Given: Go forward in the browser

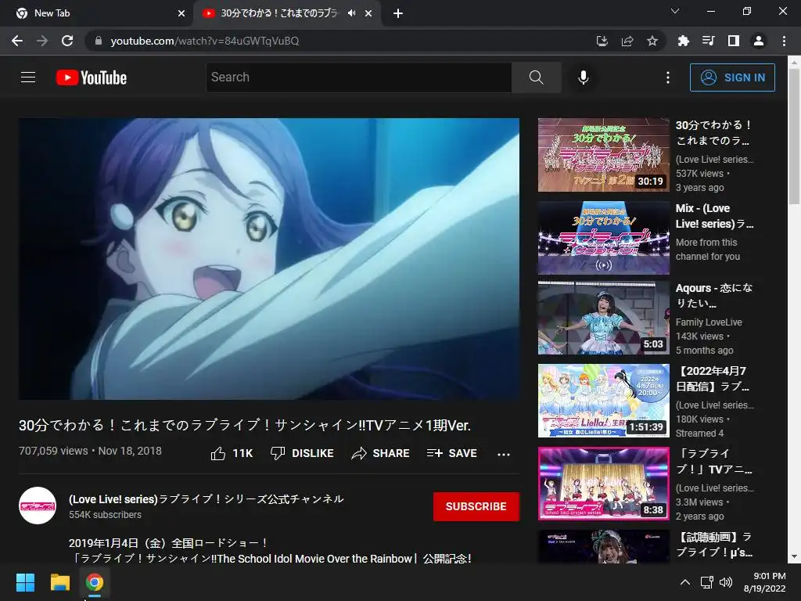Looking at the screenshot, I should point(42,41).
